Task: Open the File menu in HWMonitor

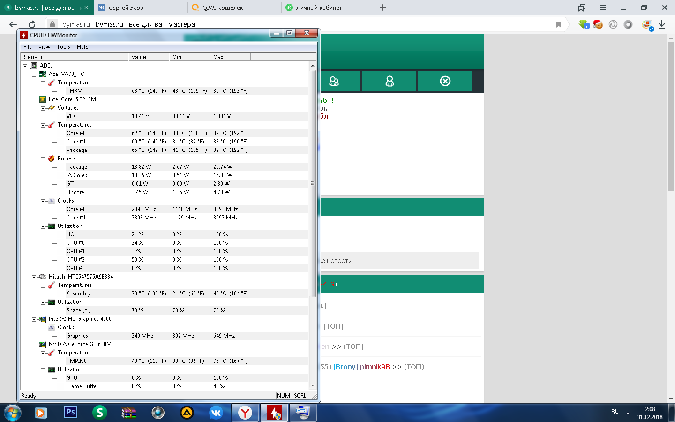Action: [x=28, y=47]
